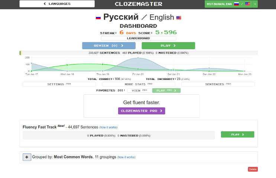Open More Stats Pro
Image resolution: width=276 pixels, height=178 pixels.
(139, 84)
